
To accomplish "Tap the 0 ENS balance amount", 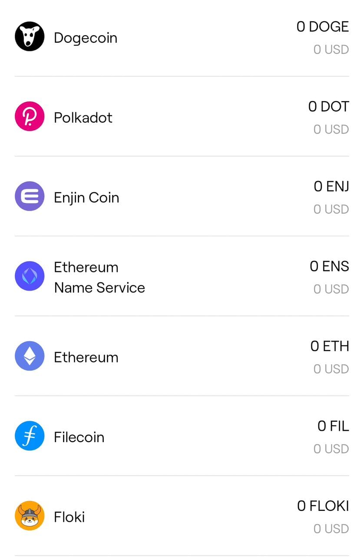I will [x=329, y=266].
